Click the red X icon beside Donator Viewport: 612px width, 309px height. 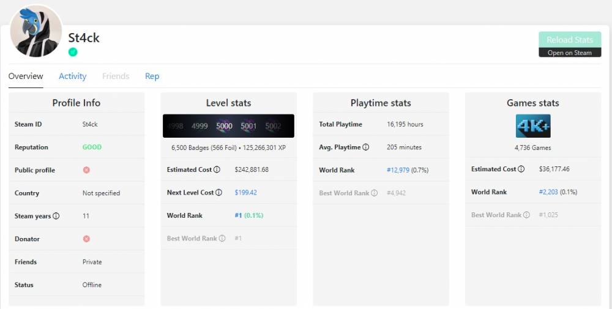(86, 239)
